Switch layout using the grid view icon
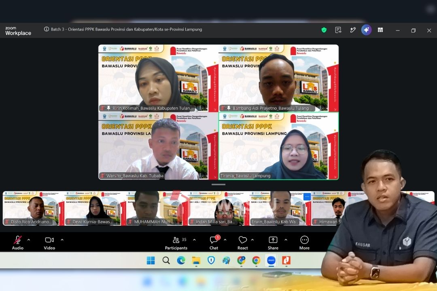Screen dimensions: 437x291 380,30
